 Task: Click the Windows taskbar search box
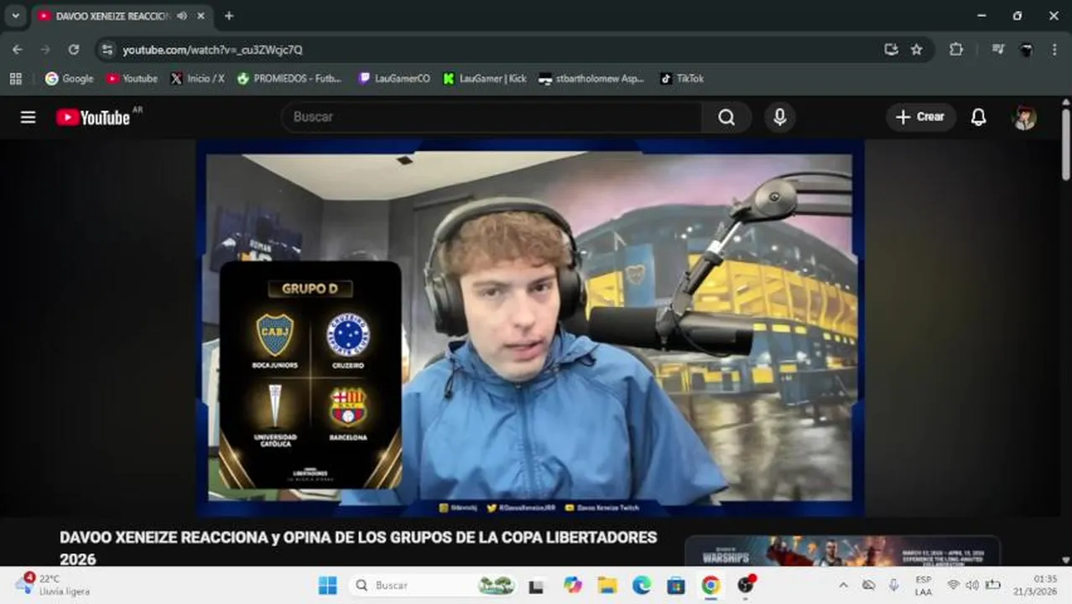tap(434, 585)
